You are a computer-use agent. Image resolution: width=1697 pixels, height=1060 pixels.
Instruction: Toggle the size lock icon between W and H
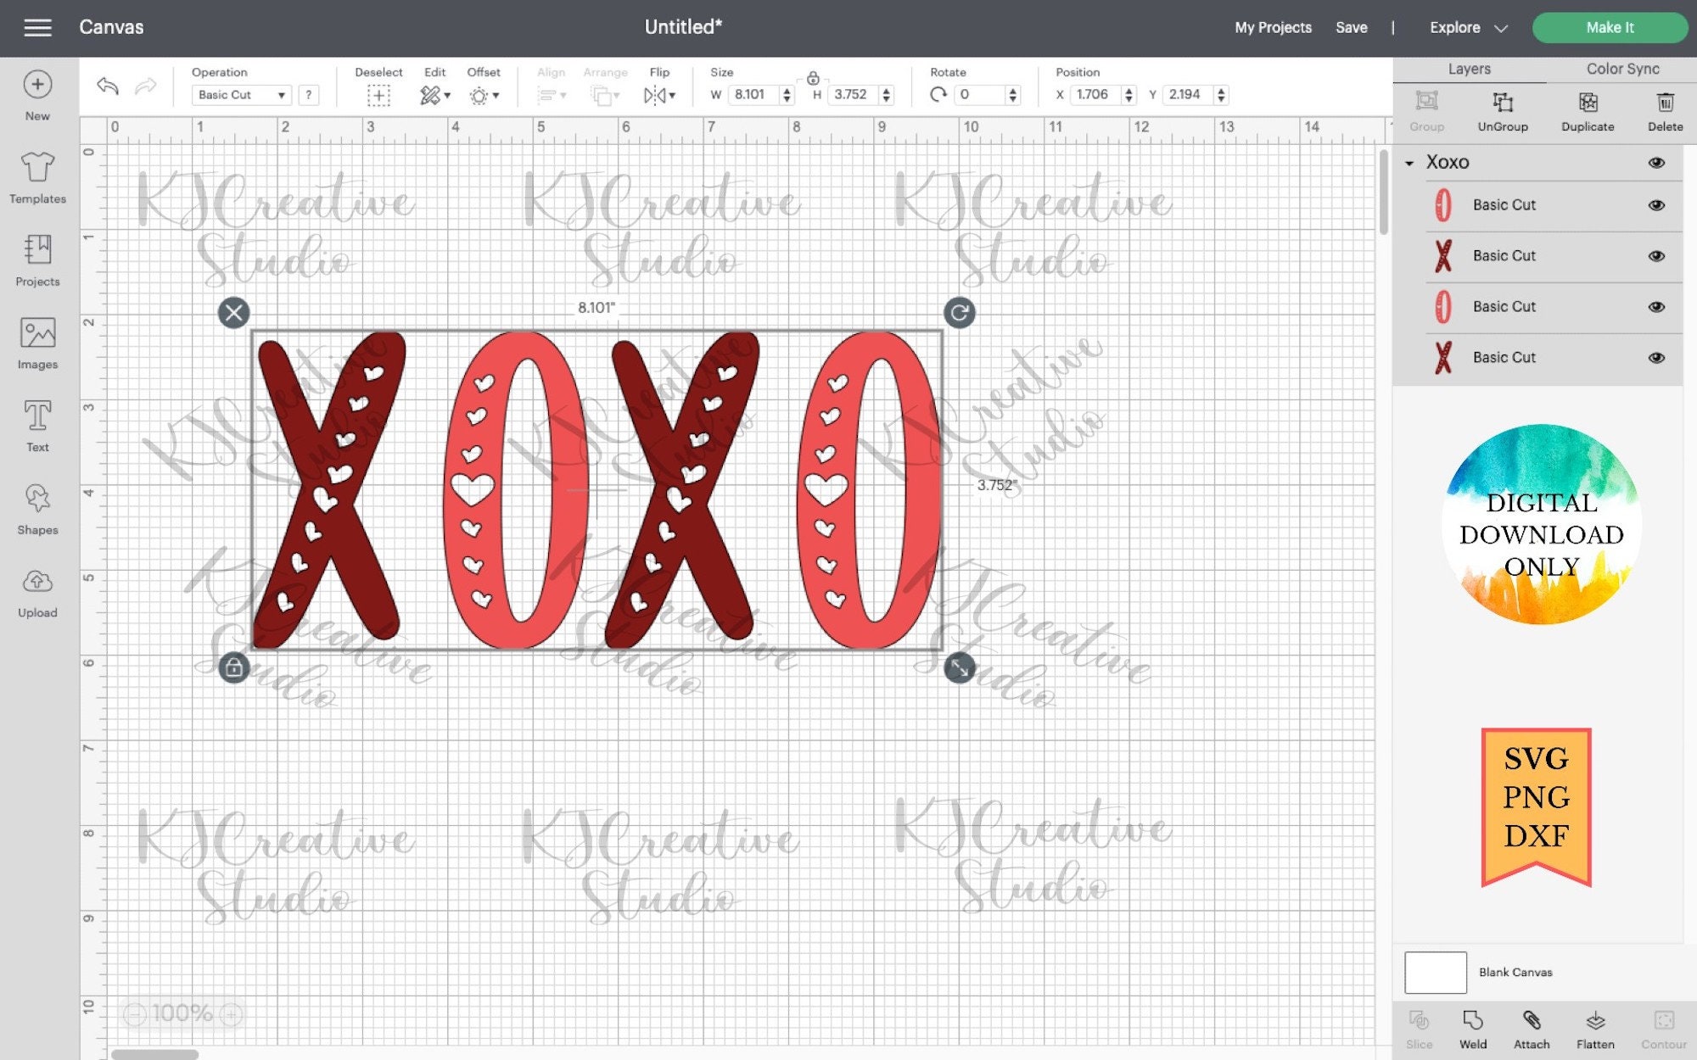(813, 79)
